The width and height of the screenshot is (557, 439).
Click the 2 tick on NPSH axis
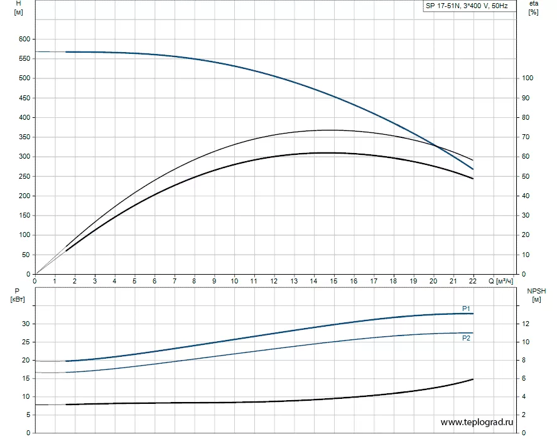524,415
